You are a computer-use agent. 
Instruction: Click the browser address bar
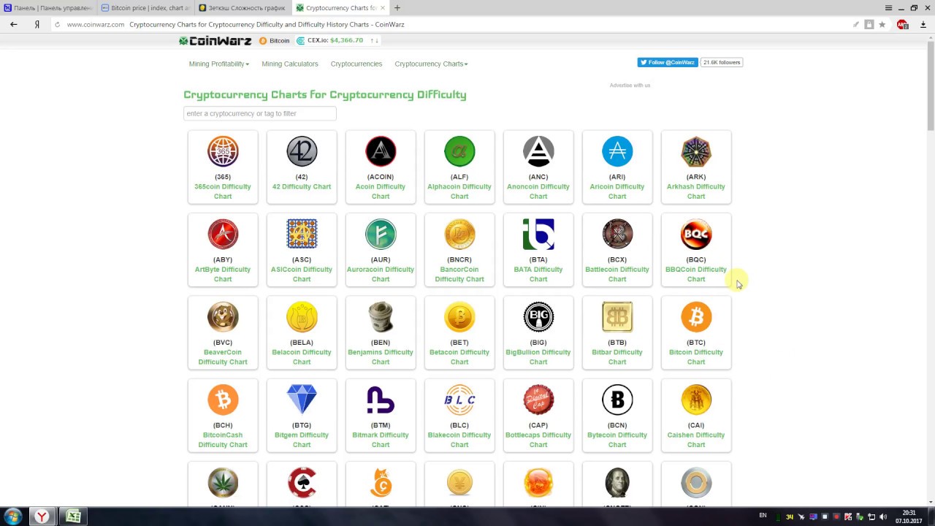[453, 24]
